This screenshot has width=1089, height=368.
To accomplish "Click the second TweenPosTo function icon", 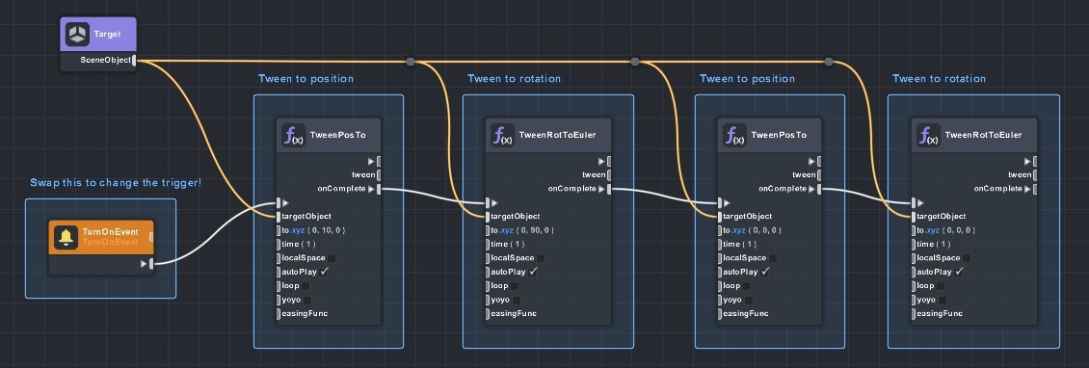I will pyautogui.click(x=734, y=135).
